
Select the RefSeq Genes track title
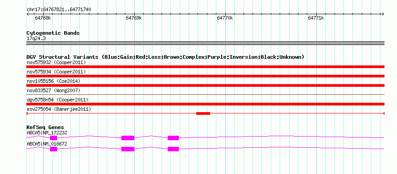45,127
